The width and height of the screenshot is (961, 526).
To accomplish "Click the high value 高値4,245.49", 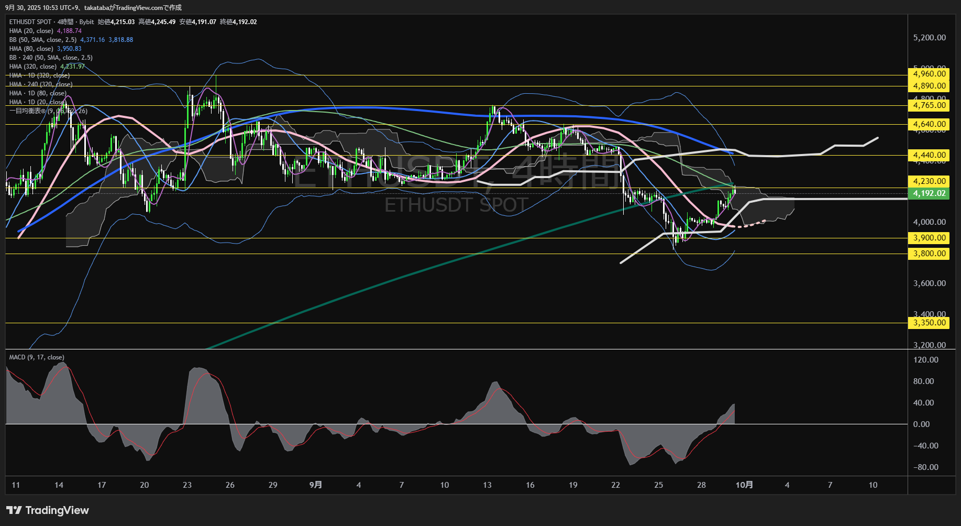I will coord(157,22).
